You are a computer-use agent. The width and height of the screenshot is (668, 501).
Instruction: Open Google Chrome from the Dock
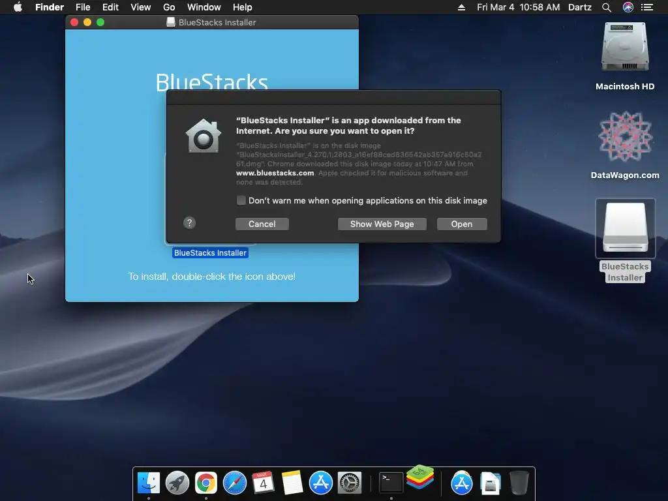click(x=206, y=483)
